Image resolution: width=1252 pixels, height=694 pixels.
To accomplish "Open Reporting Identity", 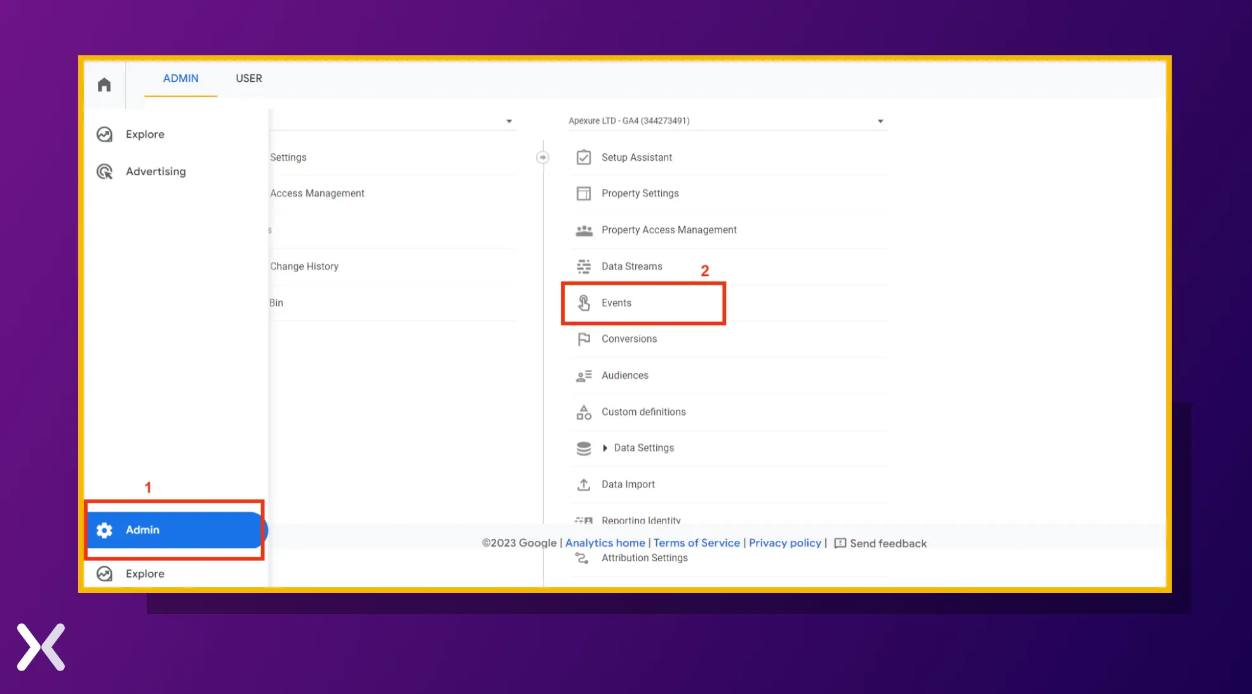I will [x=641, y=520].
